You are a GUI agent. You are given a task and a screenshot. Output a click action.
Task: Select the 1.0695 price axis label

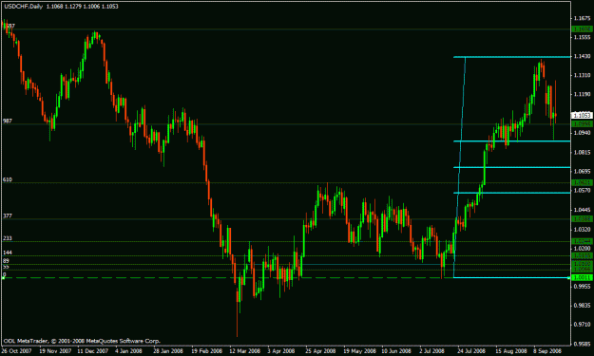pyautogui.click(x=582, y=172)
